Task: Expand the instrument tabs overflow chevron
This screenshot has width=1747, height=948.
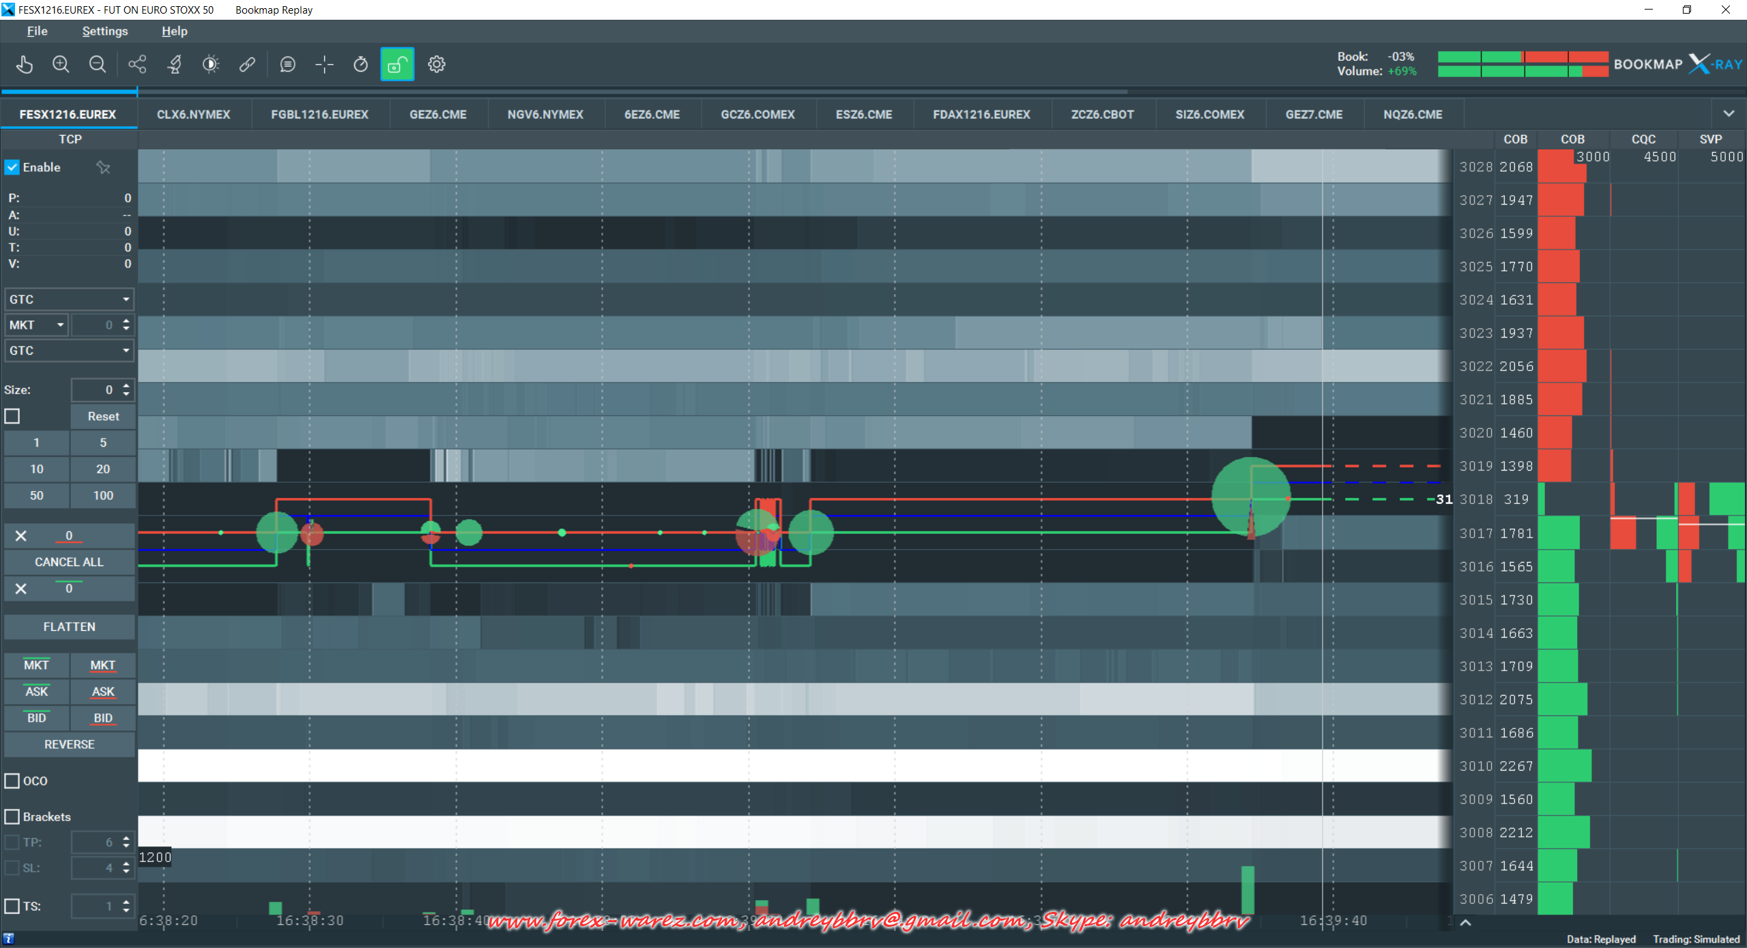Action: [x=1729, y=114]
